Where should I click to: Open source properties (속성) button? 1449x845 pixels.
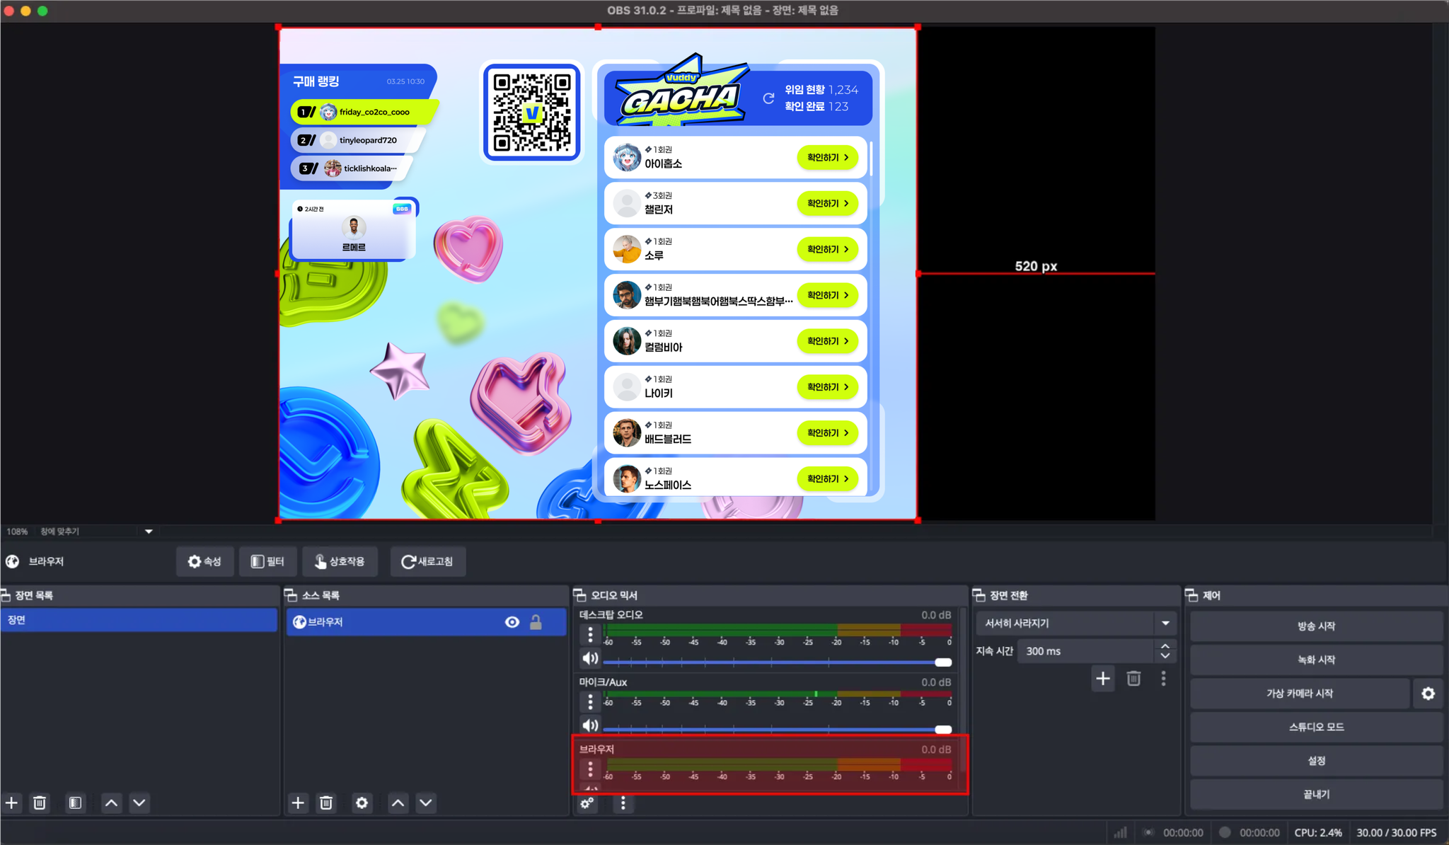point(204,561)
